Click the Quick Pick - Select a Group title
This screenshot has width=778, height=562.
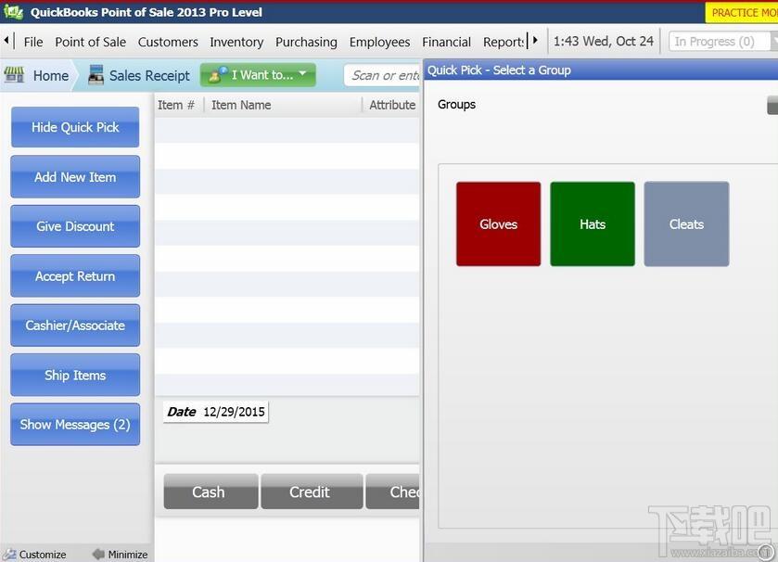(x=499, y=70)
